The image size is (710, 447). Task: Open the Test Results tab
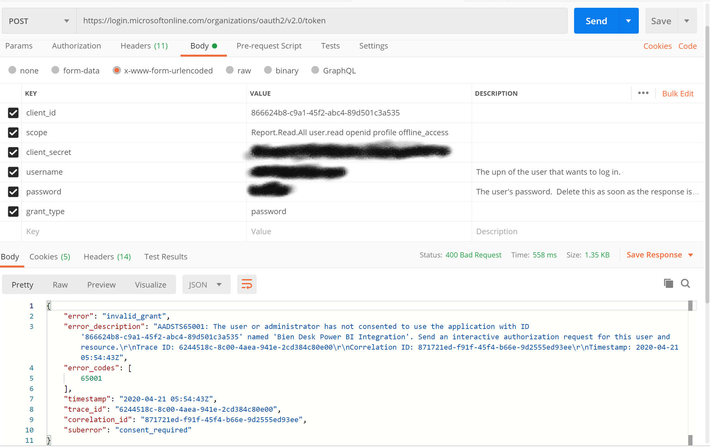click(x=166, y=257)
